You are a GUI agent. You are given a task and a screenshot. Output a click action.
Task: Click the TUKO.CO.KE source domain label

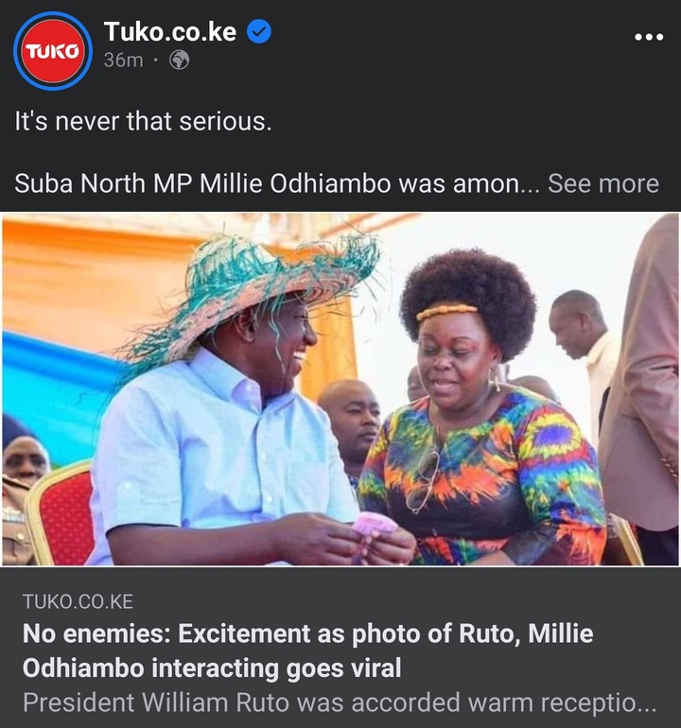point(79,601)
